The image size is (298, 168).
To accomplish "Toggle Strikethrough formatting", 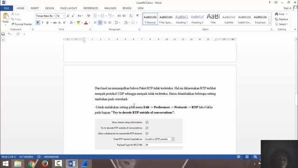I will coord(55,23).
